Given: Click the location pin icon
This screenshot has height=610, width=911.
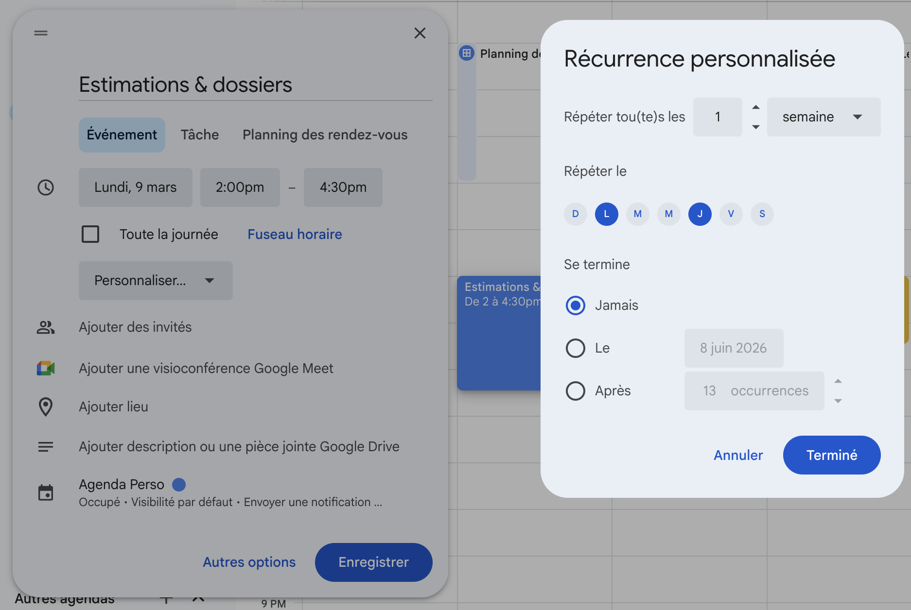Looking at the screenshot, I should pos(46,407).
